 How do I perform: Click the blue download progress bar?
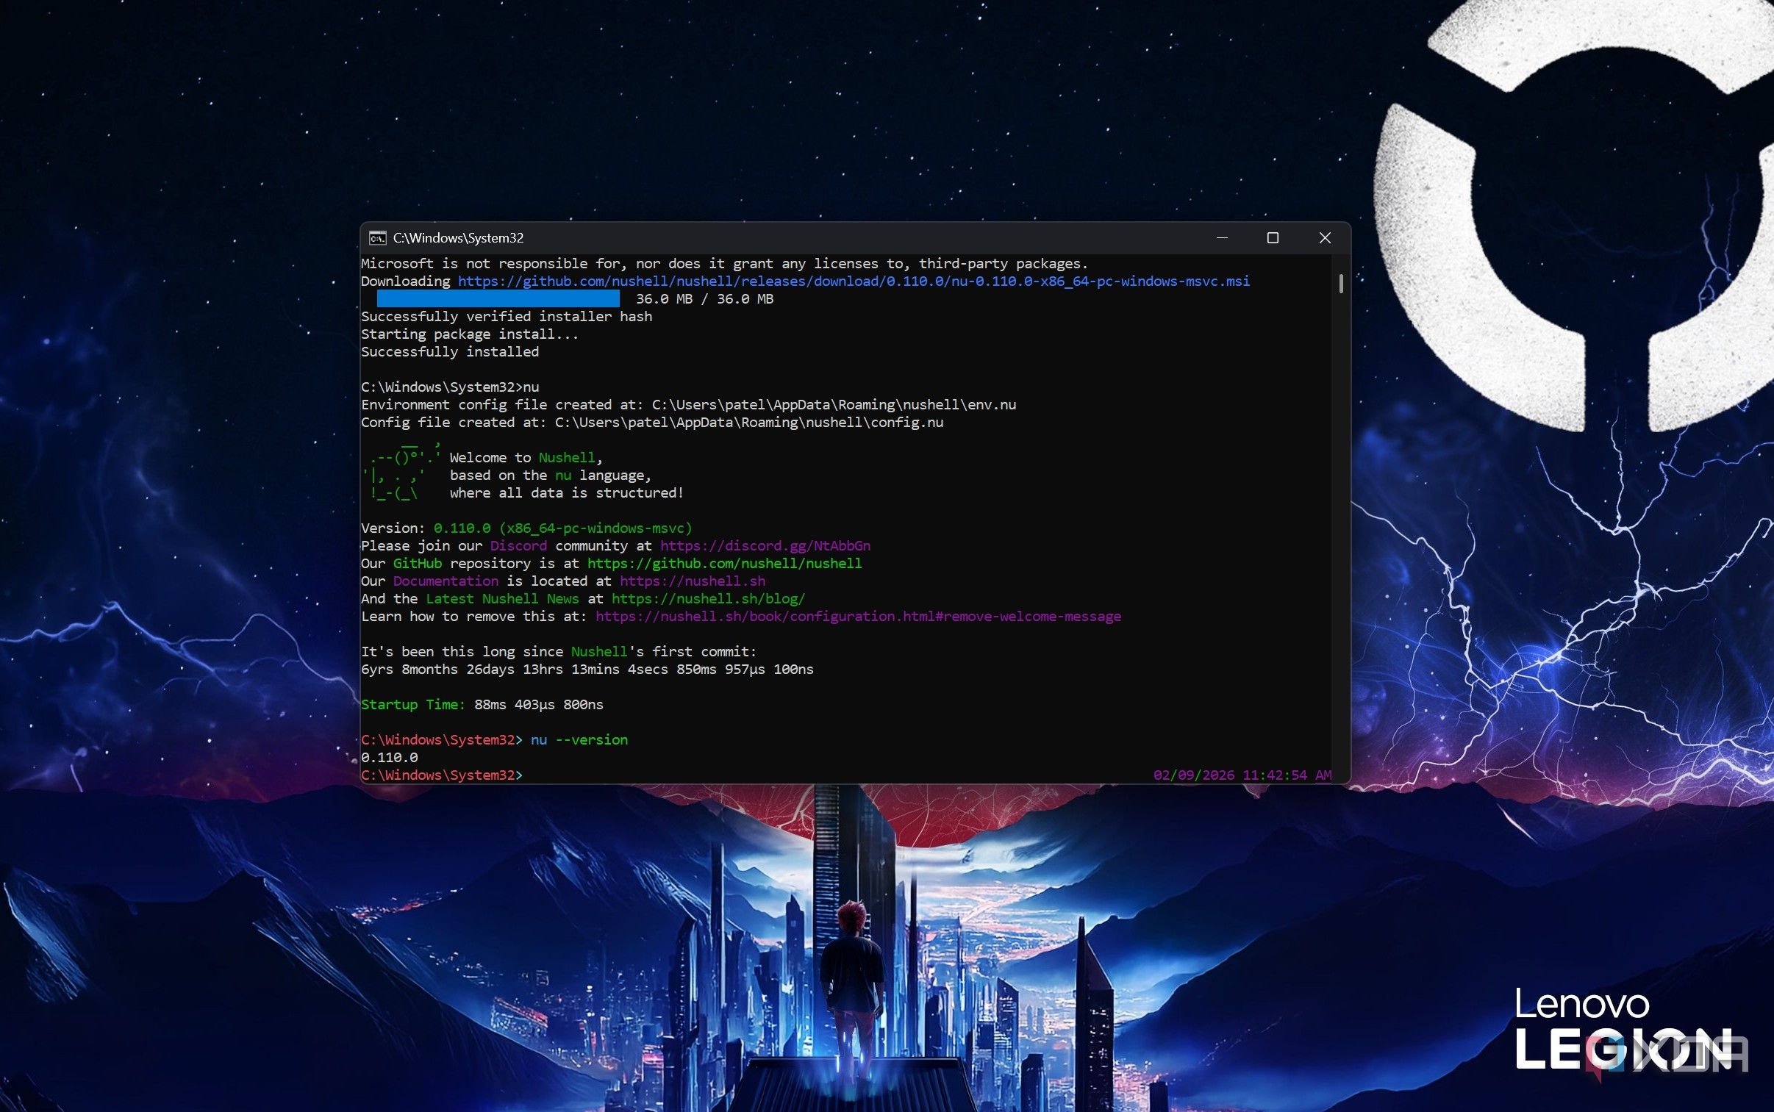498,298
